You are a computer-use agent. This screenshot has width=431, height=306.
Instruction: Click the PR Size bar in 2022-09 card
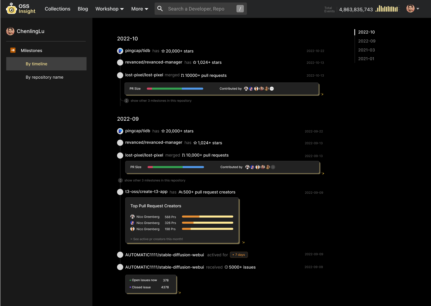pos(176,167)
